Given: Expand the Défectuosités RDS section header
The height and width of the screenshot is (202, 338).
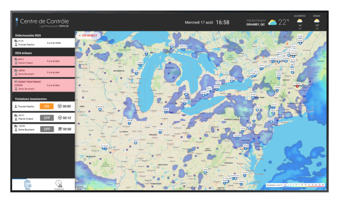Looking at the screenshot, I should [44, 34].
